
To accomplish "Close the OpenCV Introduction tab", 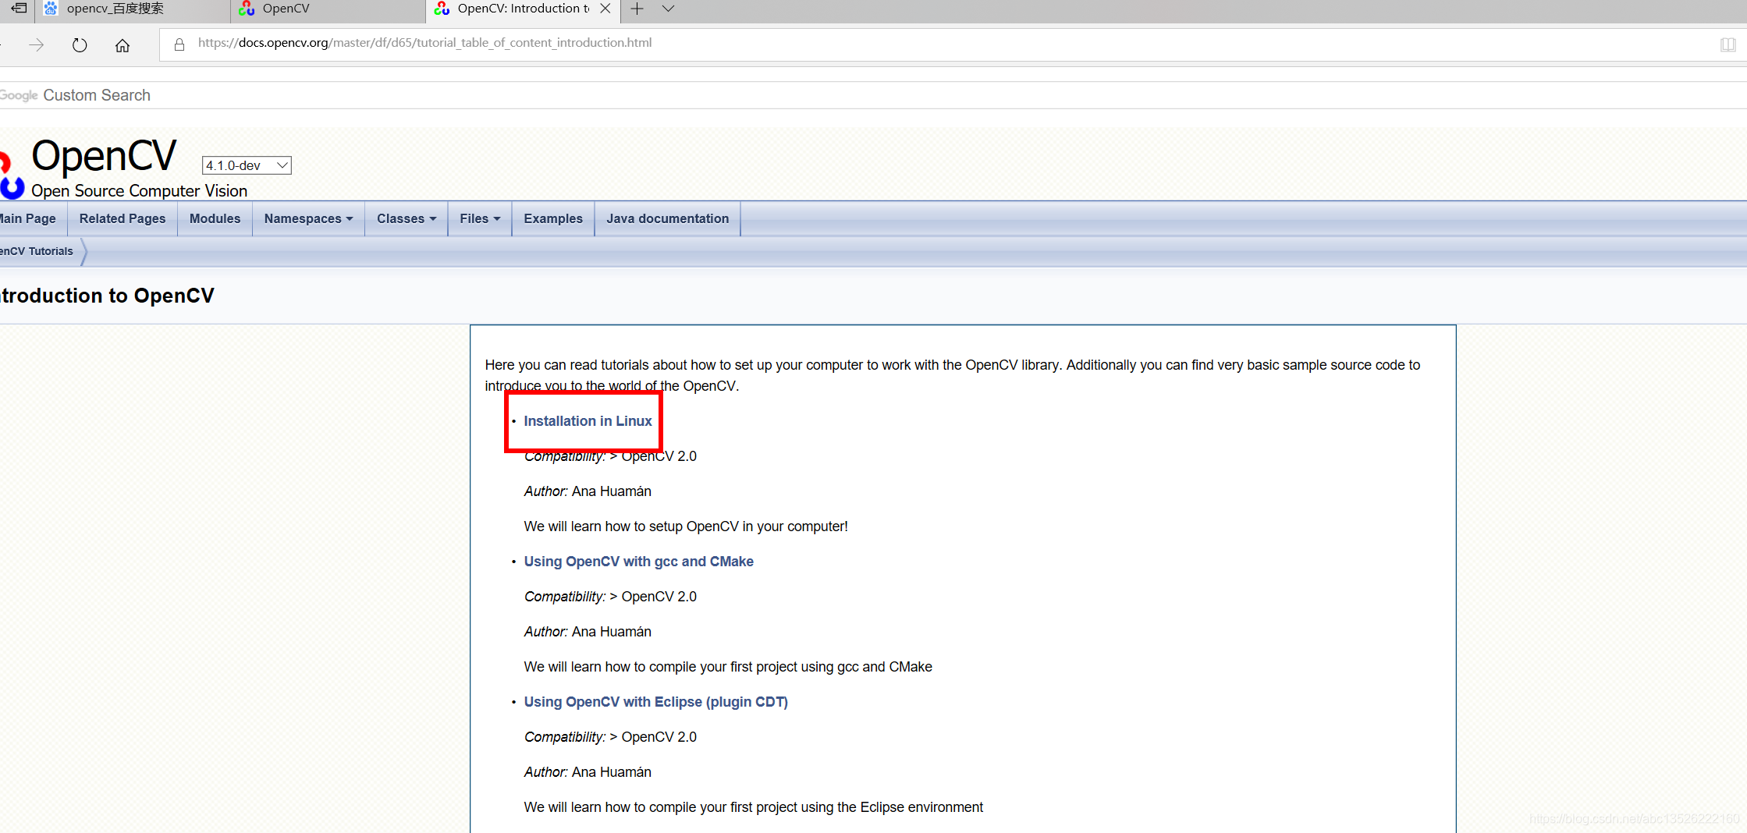I will click(605, 9).
